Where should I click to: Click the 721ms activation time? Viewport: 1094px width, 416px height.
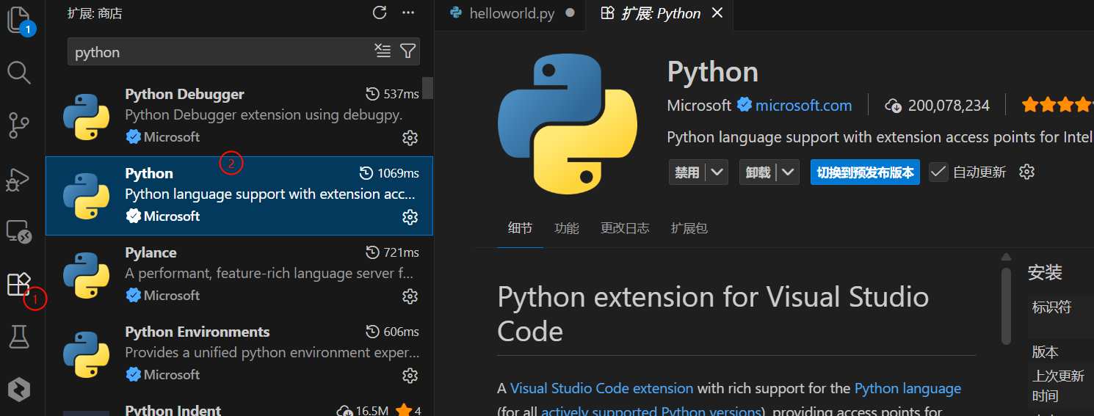[x=401, y=252]
